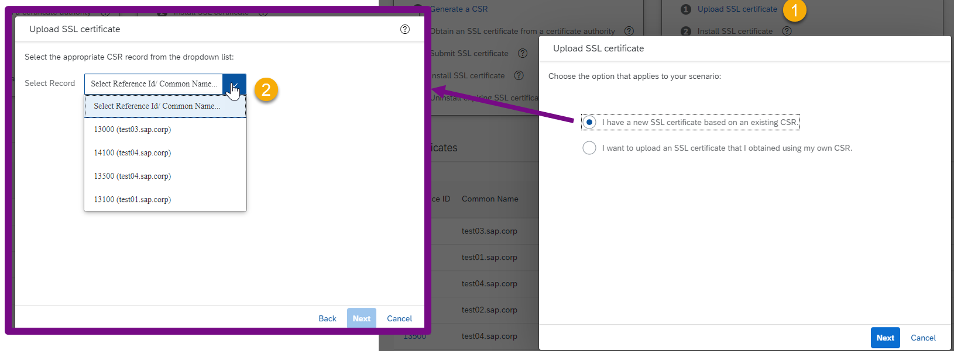
Task: Click the Submit SSL certificate step
Action: pyautogui.click(x=469, y=54)
